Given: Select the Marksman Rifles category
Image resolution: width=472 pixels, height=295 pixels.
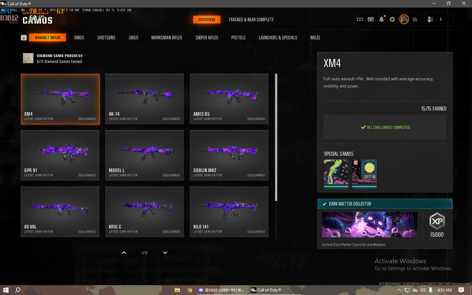Looking at the screenshot, I should 167,38.
